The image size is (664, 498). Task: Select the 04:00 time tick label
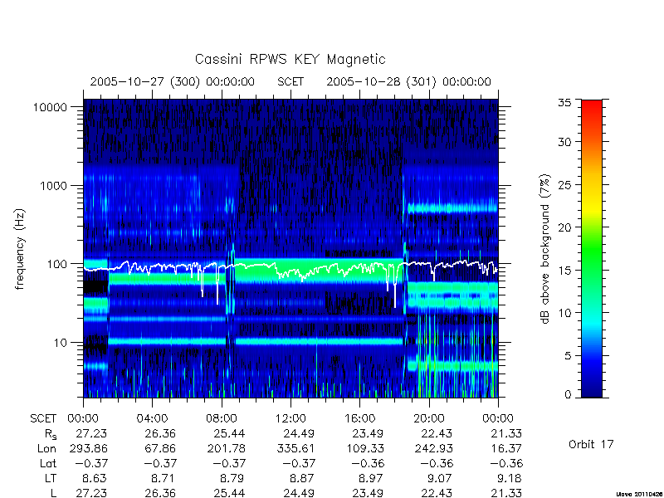coord(153,419)
